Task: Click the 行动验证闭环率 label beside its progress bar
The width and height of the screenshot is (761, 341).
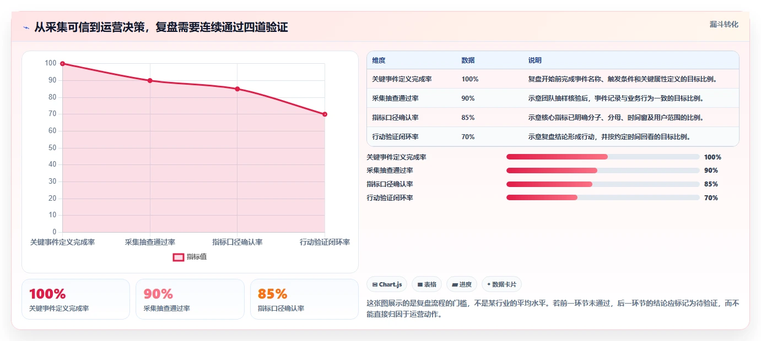Action: coord(390,198)
